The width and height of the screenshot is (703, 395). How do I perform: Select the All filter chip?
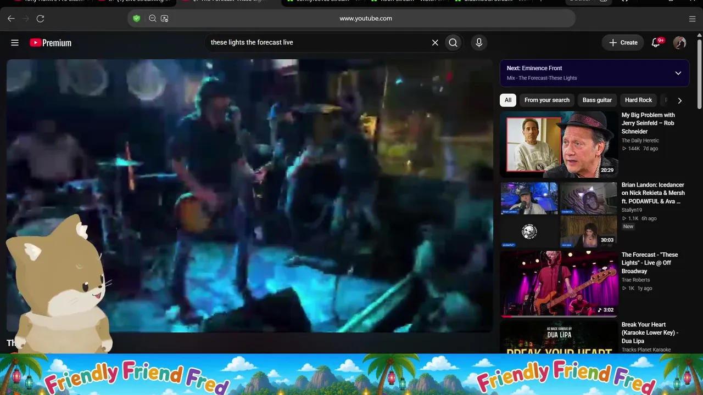tap(508, 100)
